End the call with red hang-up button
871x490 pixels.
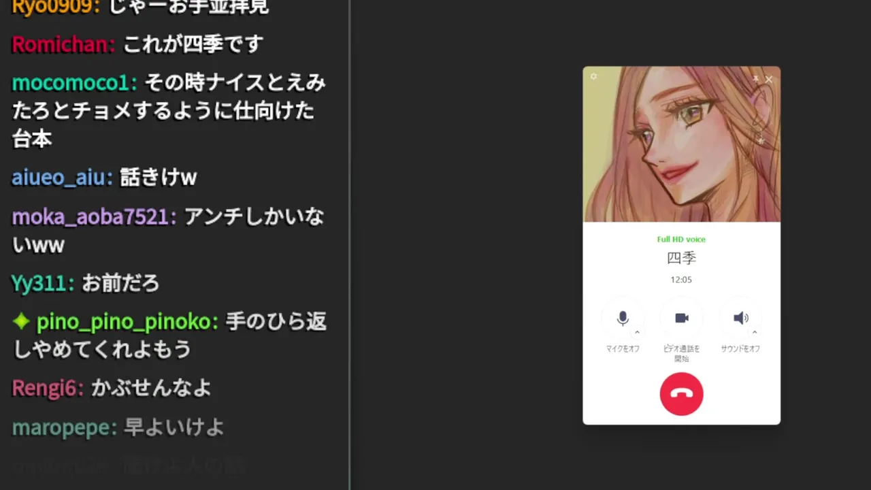[681, 394]
